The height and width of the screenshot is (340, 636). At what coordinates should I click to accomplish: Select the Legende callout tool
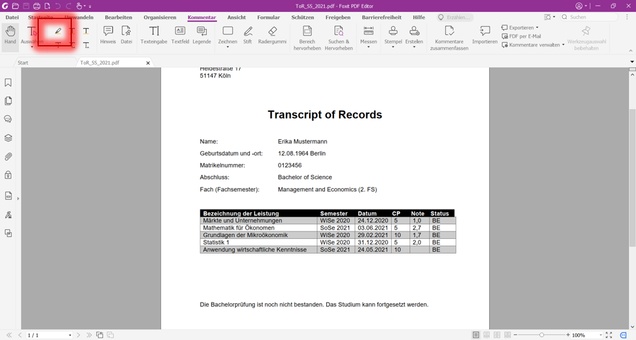click(x=202, y=35)
